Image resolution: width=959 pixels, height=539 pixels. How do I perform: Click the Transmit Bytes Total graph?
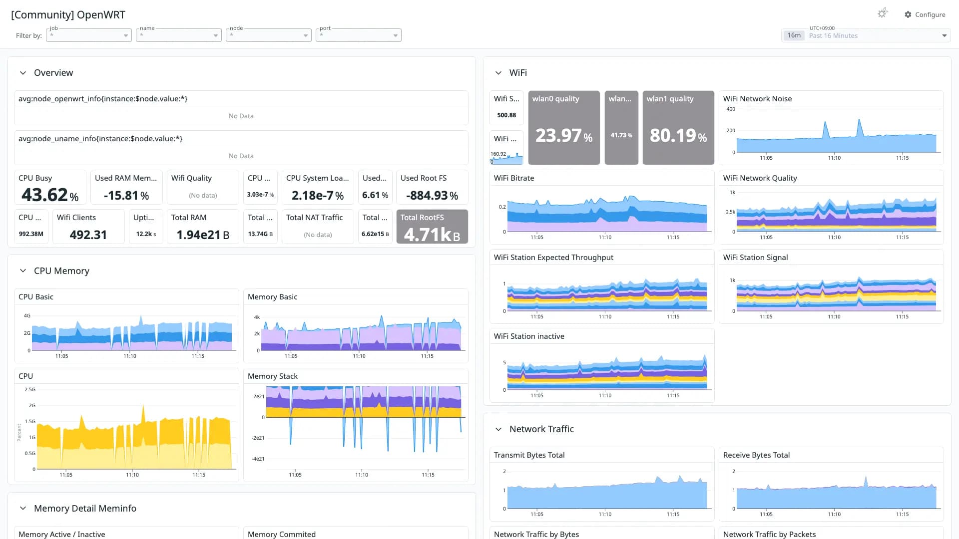(x=602, y=484)
